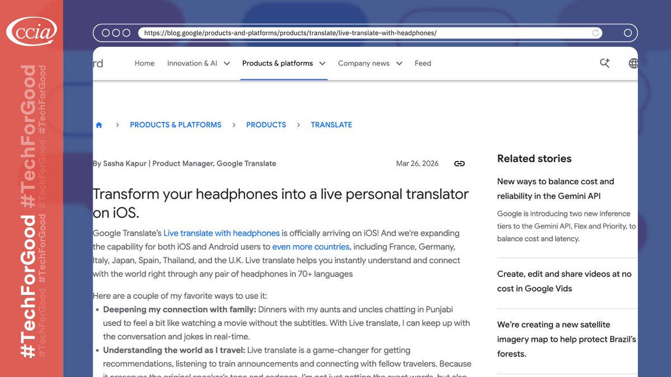This screenshot has height=377, width=671.
Task: Click the home icon in breadcrumb
Action: [99, 125]
